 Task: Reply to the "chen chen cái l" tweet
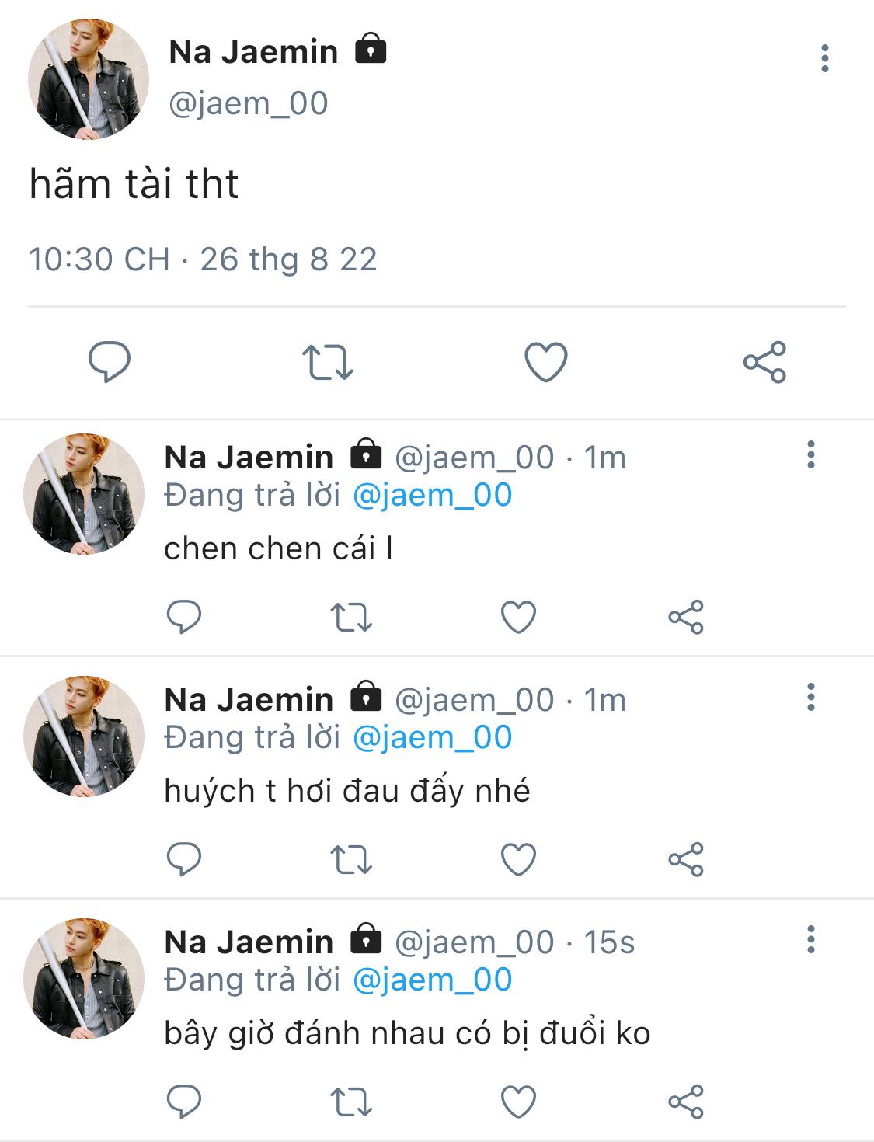[184, 618]
